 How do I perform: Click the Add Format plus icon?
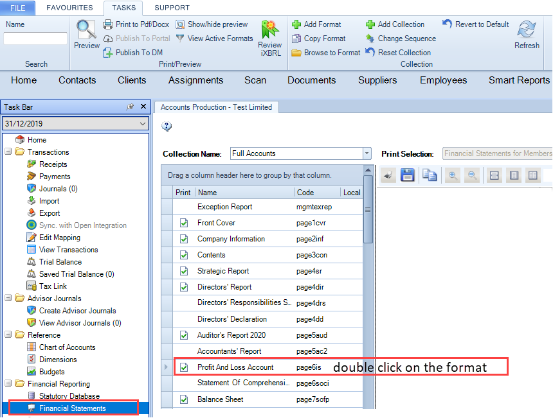[296, 24]
